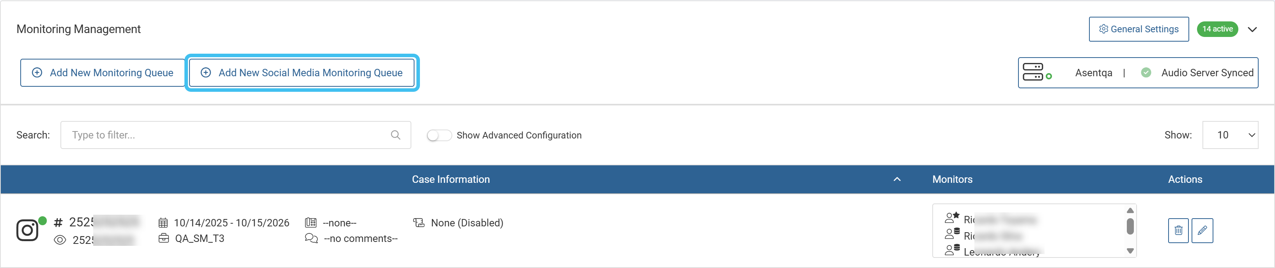Click the search magnifier icon
Screen dimensions: 1275x268
pyautogui.click(x=395, y=135)
